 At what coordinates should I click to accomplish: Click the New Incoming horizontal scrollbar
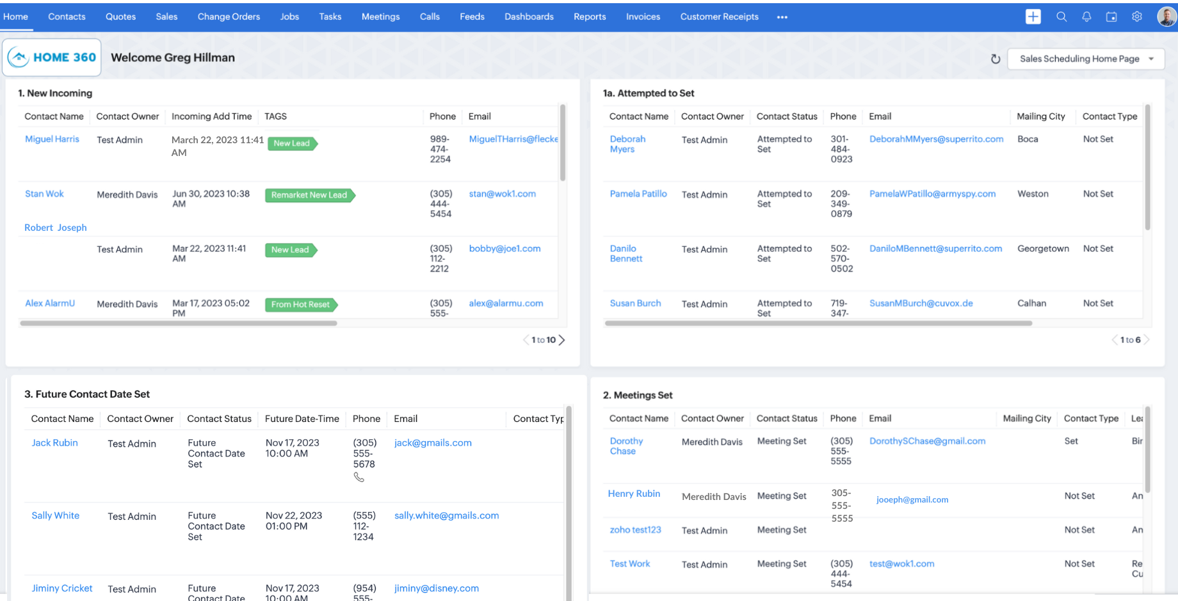coord(179,324)
